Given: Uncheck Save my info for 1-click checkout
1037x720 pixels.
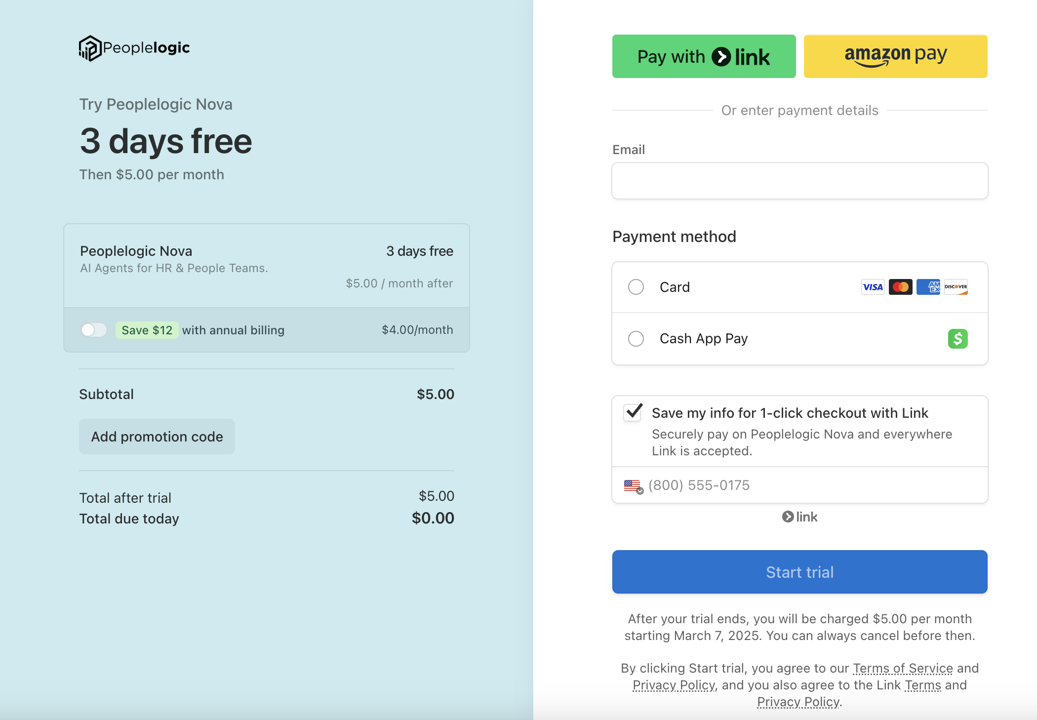Looking at the screenshot, I should tap(633, 412).
